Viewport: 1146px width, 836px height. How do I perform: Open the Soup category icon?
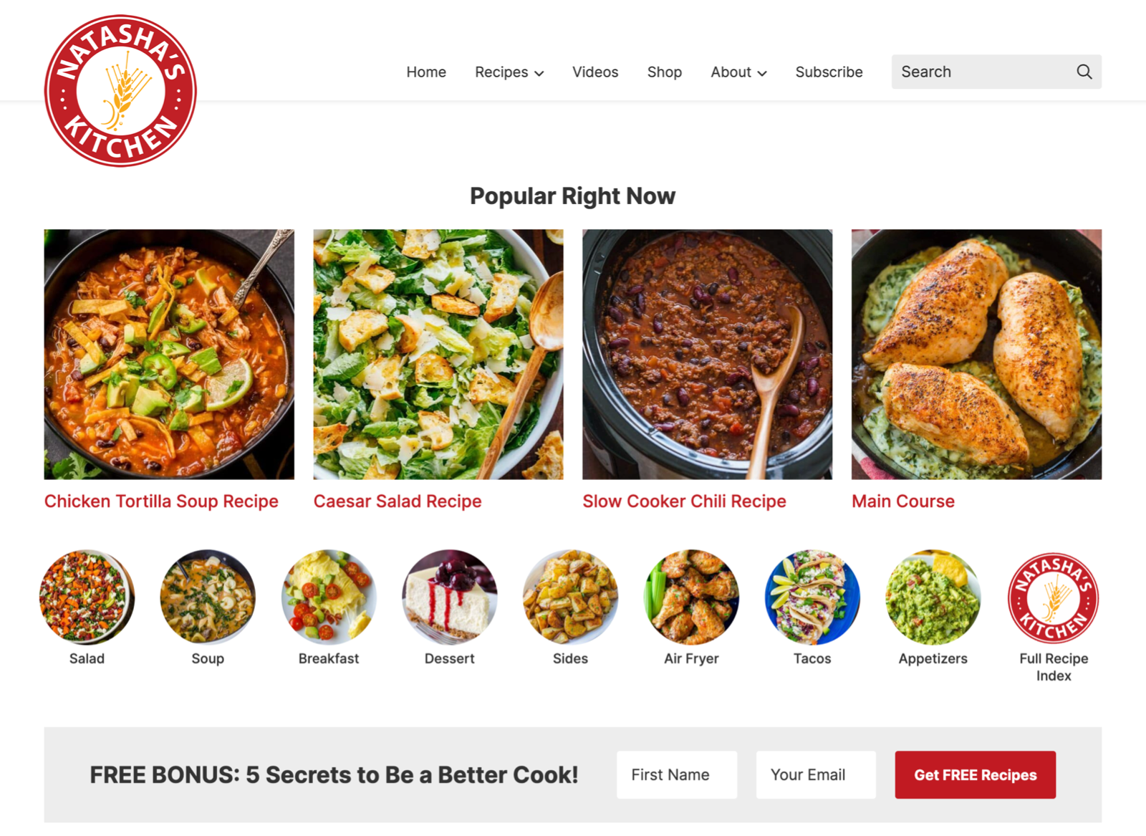click(208, 597)
